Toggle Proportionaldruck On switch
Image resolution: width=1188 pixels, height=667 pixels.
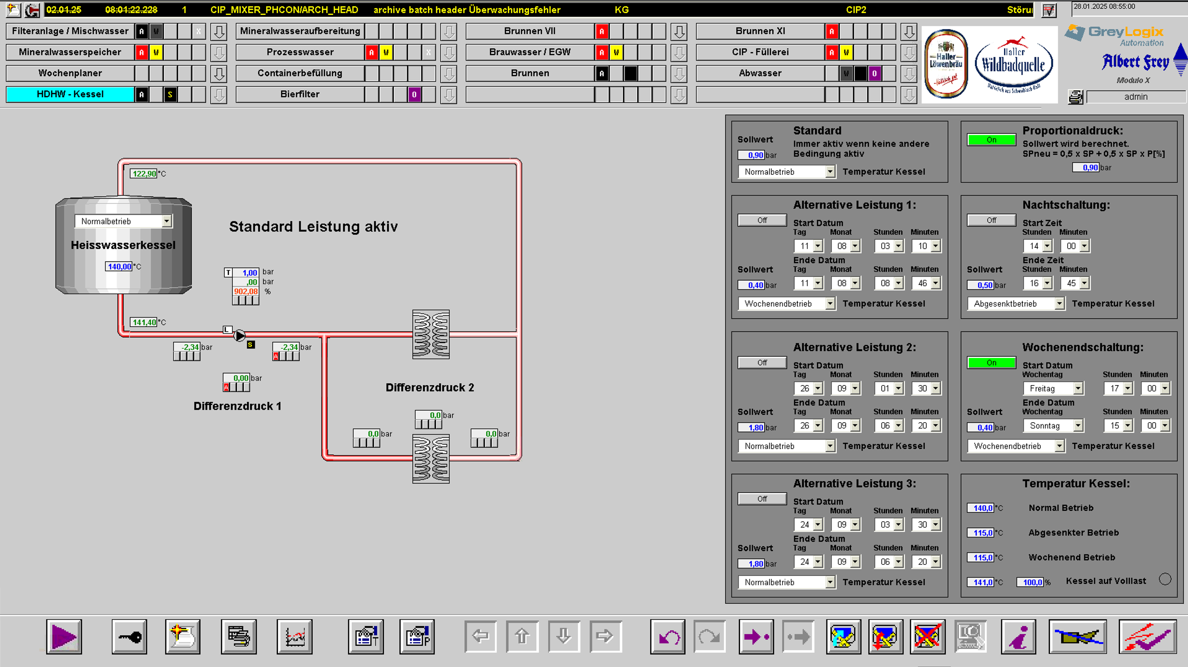tap(991, 140)
